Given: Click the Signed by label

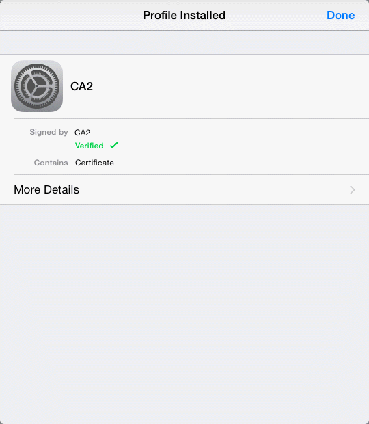Looking at the screenshot, I should point(49,132).
